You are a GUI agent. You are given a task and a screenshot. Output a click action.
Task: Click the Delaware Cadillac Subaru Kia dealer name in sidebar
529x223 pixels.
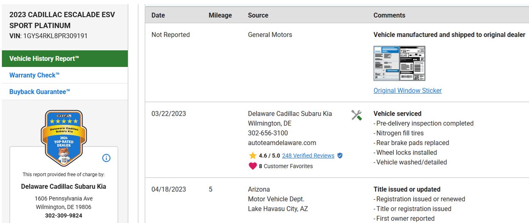64,186
